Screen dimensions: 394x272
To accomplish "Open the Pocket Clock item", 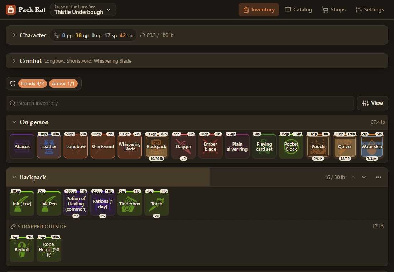I will [x=291, y=146].
